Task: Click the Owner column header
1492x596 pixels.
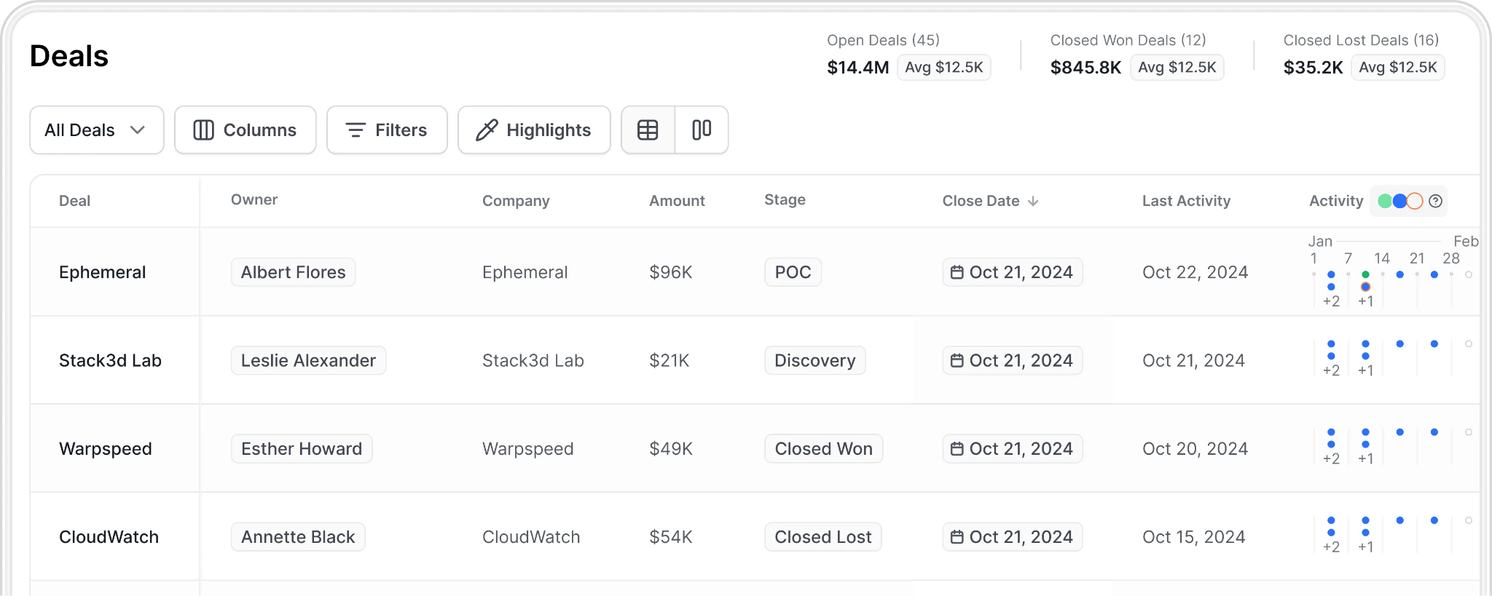Action: pos(254,199)
